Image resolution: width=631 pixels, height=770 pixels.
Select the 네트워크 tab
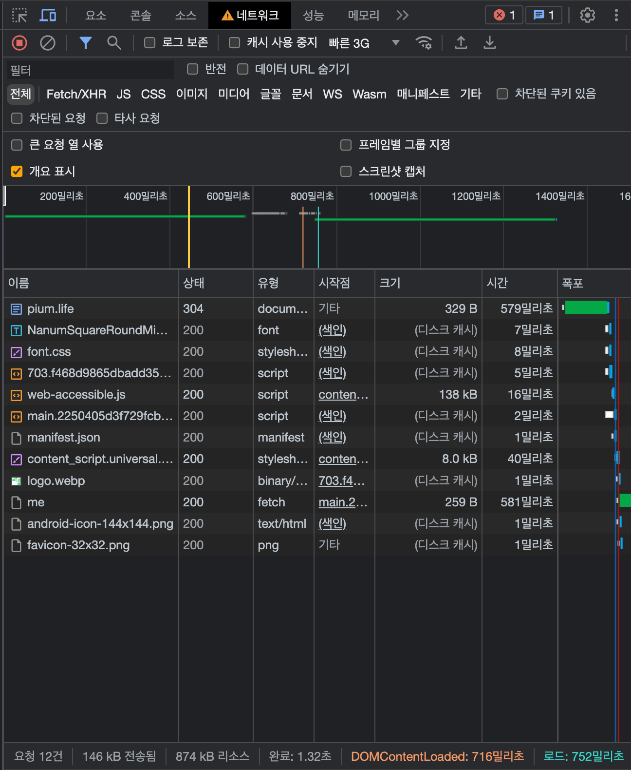(x=250, y=16)
